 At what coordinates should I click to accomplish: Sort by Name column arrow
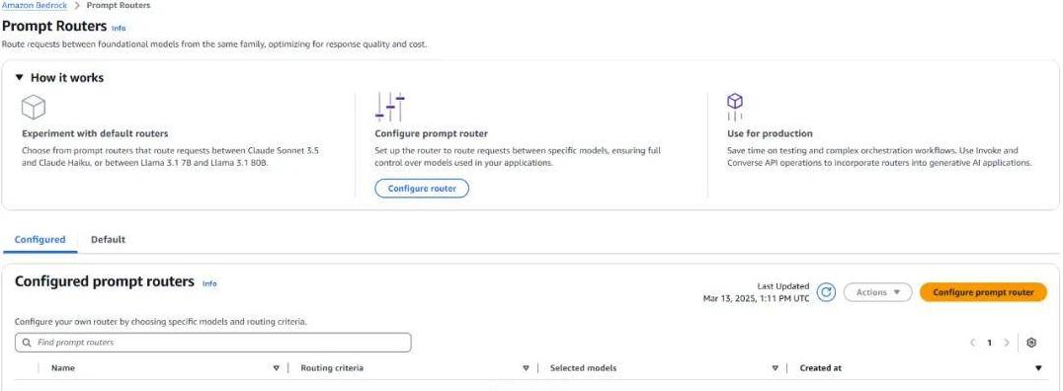276,368
